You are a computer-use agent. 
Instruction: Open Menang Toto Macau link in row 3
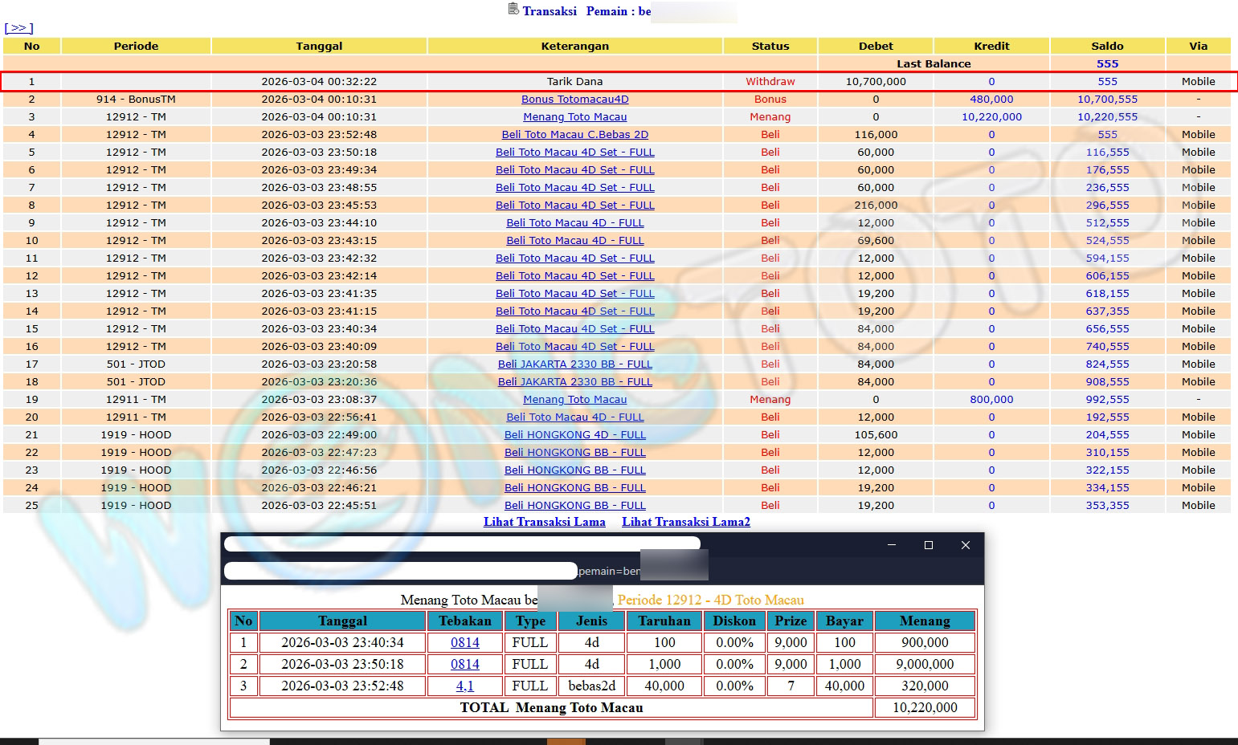[x=574, y=117]
